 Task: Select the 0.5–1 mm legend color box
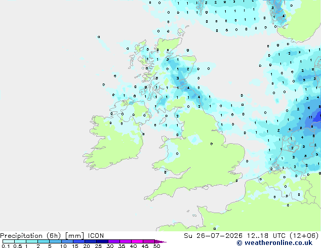click(20, 241)
